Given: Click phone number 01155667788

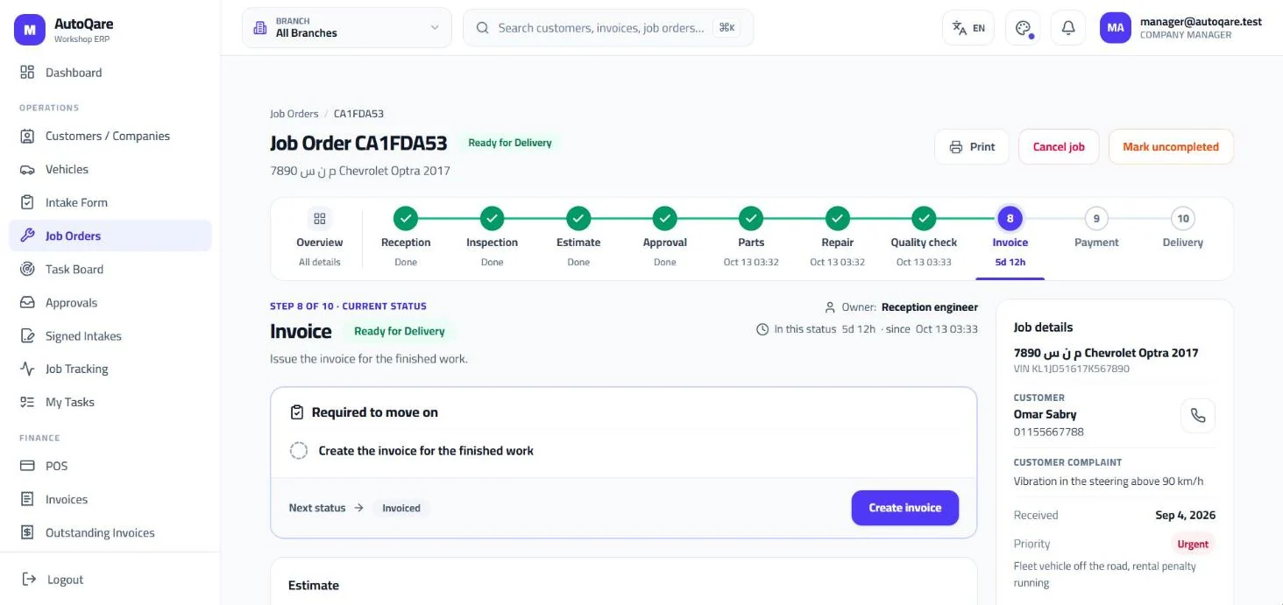Looking at the screenshot, I should (1049, 432).
